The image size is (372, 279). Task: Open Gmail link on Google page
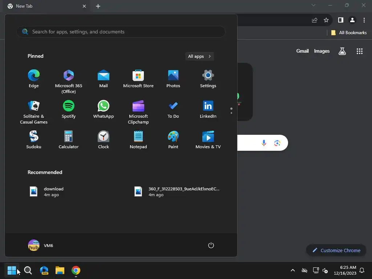point(303,51)
